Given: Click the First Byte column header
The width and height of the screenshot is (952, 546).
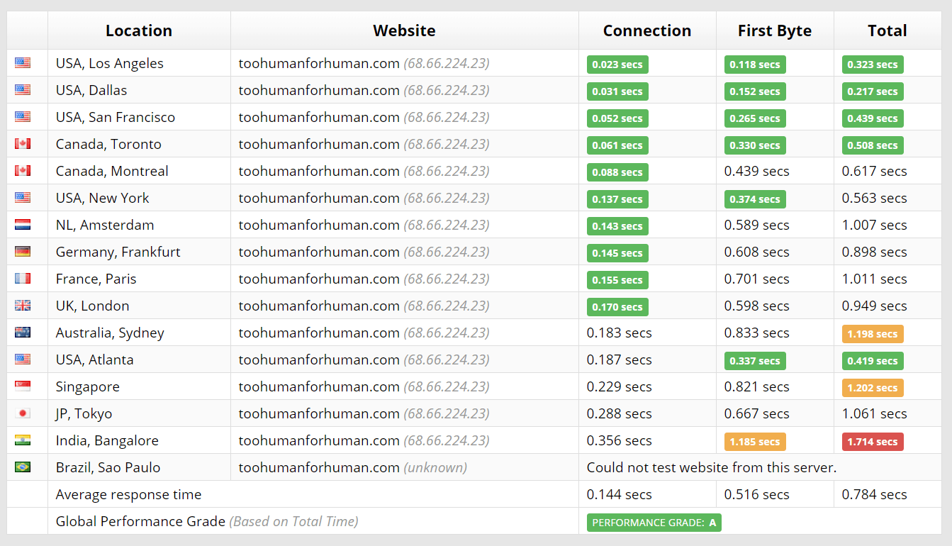Looking at the screenshot, I should (x=775, y=30).
